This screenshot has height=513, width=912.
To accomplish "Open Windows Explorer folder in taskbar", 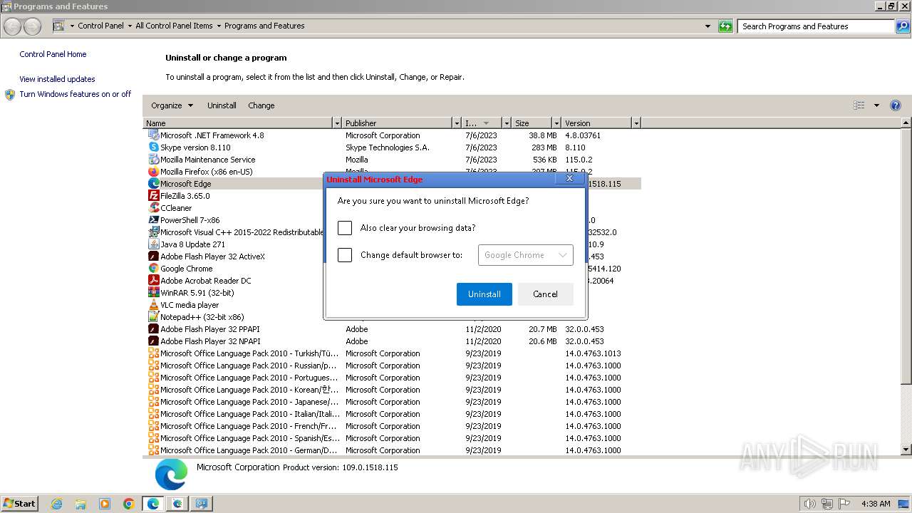I will pyautogui.click(x=81, y=504).
